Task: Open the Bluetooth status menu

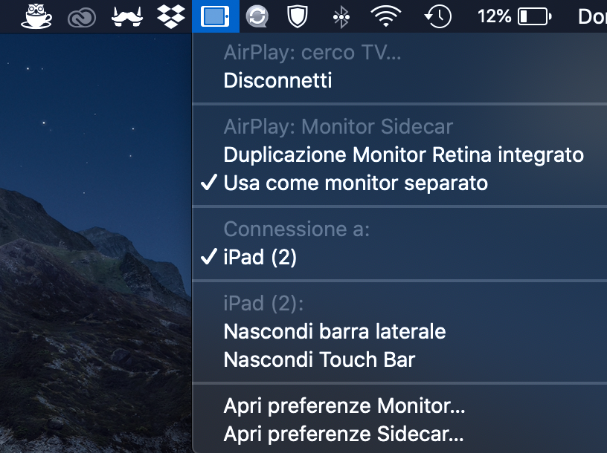Action: tap(341, 16)
